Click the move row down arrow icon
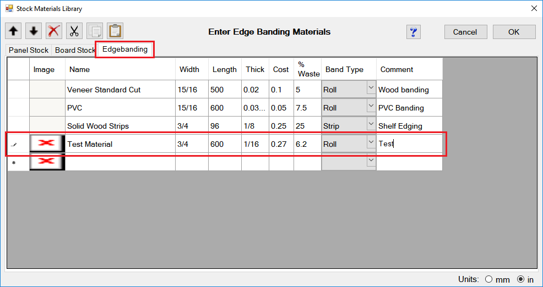The width and height of the screenshot is (543, 287). tap(34, 31)
